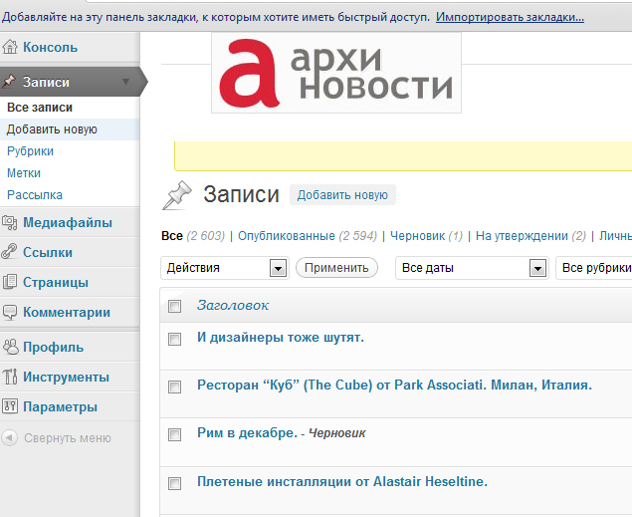Screen dimensions: 632x517
Task: Check the box for Ресторан Куб post
Action: click(x=174, y=387)
